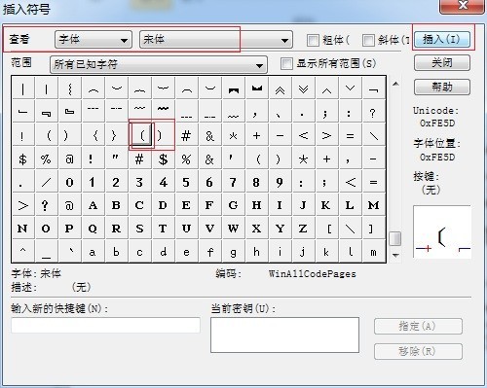
Task: Click the Unicode value 0xFE5D
Action: pos(437,123)
